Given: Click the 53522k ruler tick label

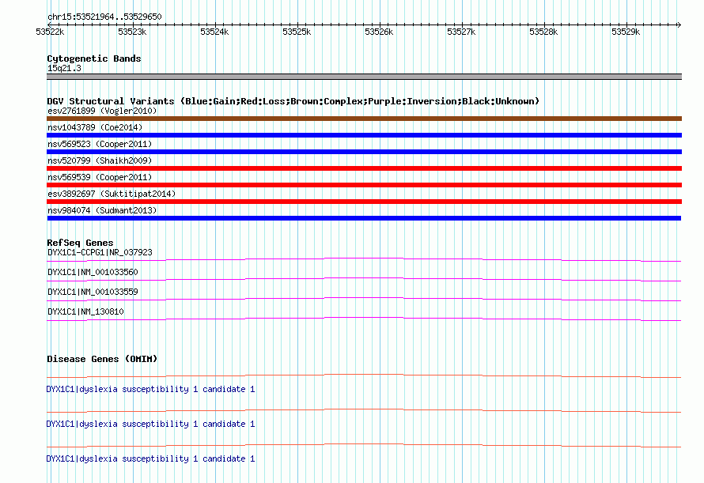Looking at the screenshot, I should 50,32.
